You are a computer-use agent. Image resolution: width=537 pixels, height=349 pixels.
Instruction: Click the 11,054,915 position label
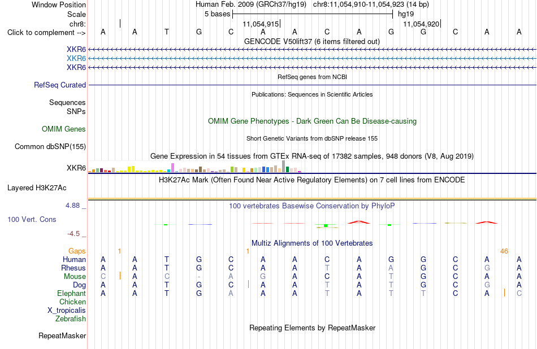pos(261,24)
